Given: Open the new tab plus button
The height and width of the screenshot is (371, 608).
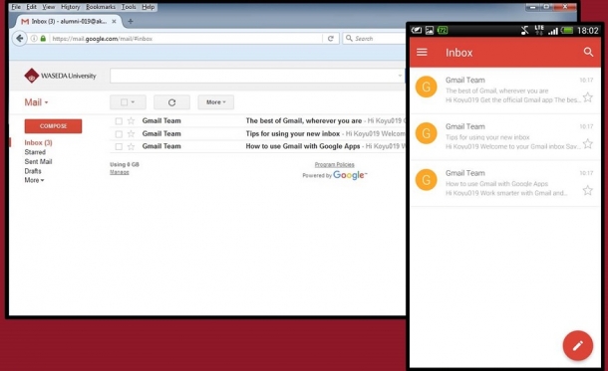Looking at the screenshot, I should coord(131,21).
